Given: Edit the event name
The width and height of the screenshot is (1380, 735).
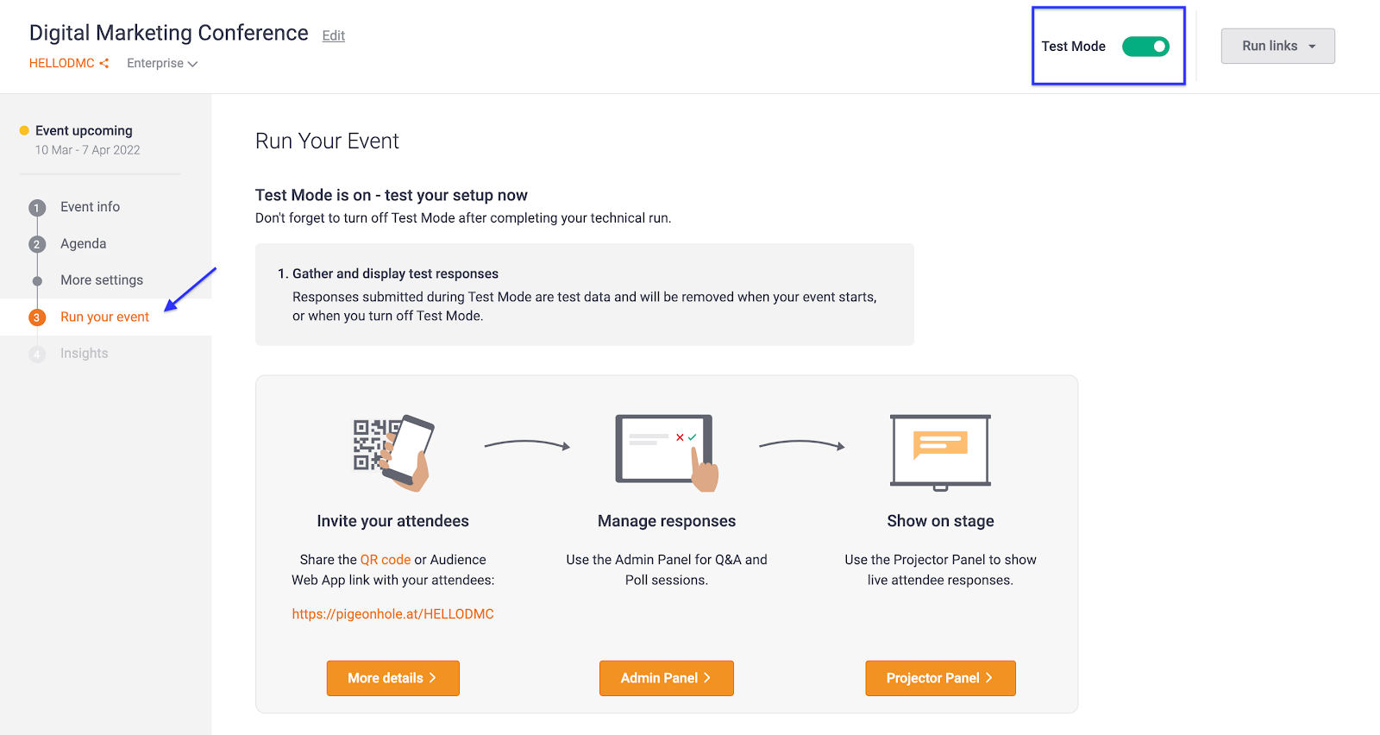Looking at the screenshot, I should point(333,35).
